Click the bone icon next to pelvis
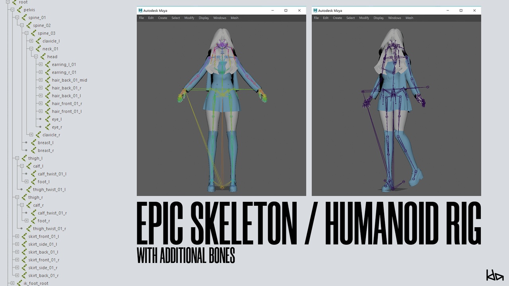 click(19, 10)
